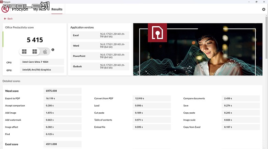Click the Intel(R) Arc(TM) Graphics field
This screenshot has height=149, width=268.
[42, 70]
